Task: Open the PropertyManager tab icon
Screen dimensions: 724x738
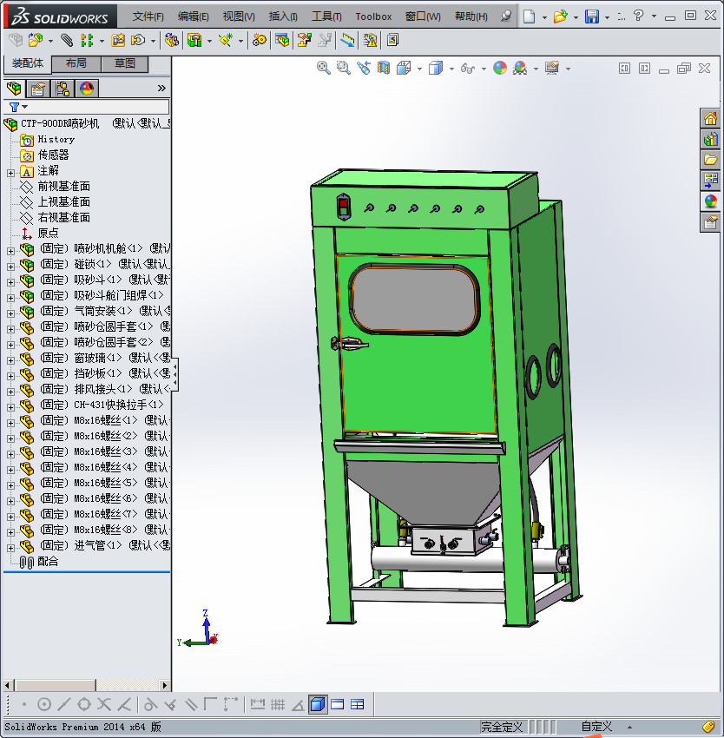Action: coord(38,88)
